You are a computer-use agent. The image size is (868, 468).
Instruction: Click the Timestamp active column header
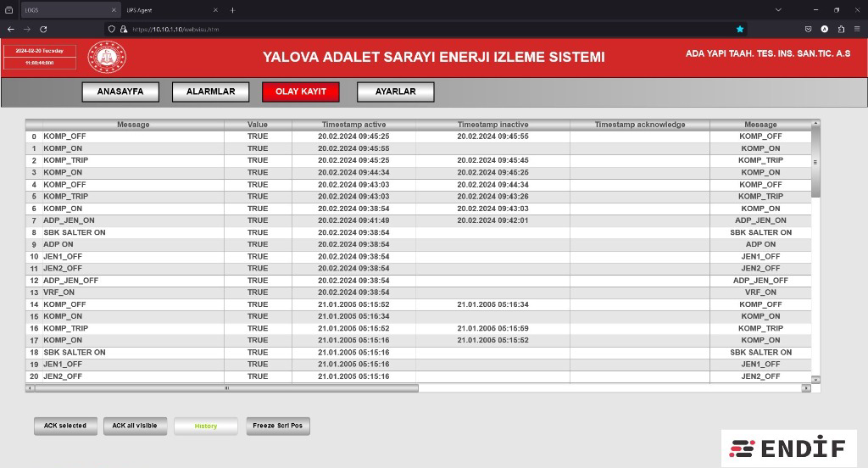pos(353,125)
